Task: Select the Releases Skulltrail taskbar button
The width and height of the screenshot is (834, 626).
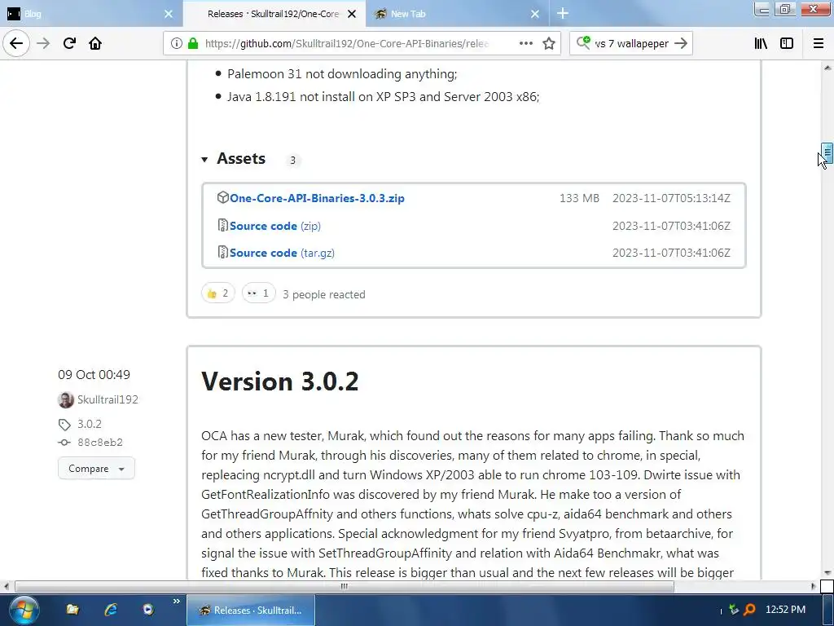Action: (251, 610)
